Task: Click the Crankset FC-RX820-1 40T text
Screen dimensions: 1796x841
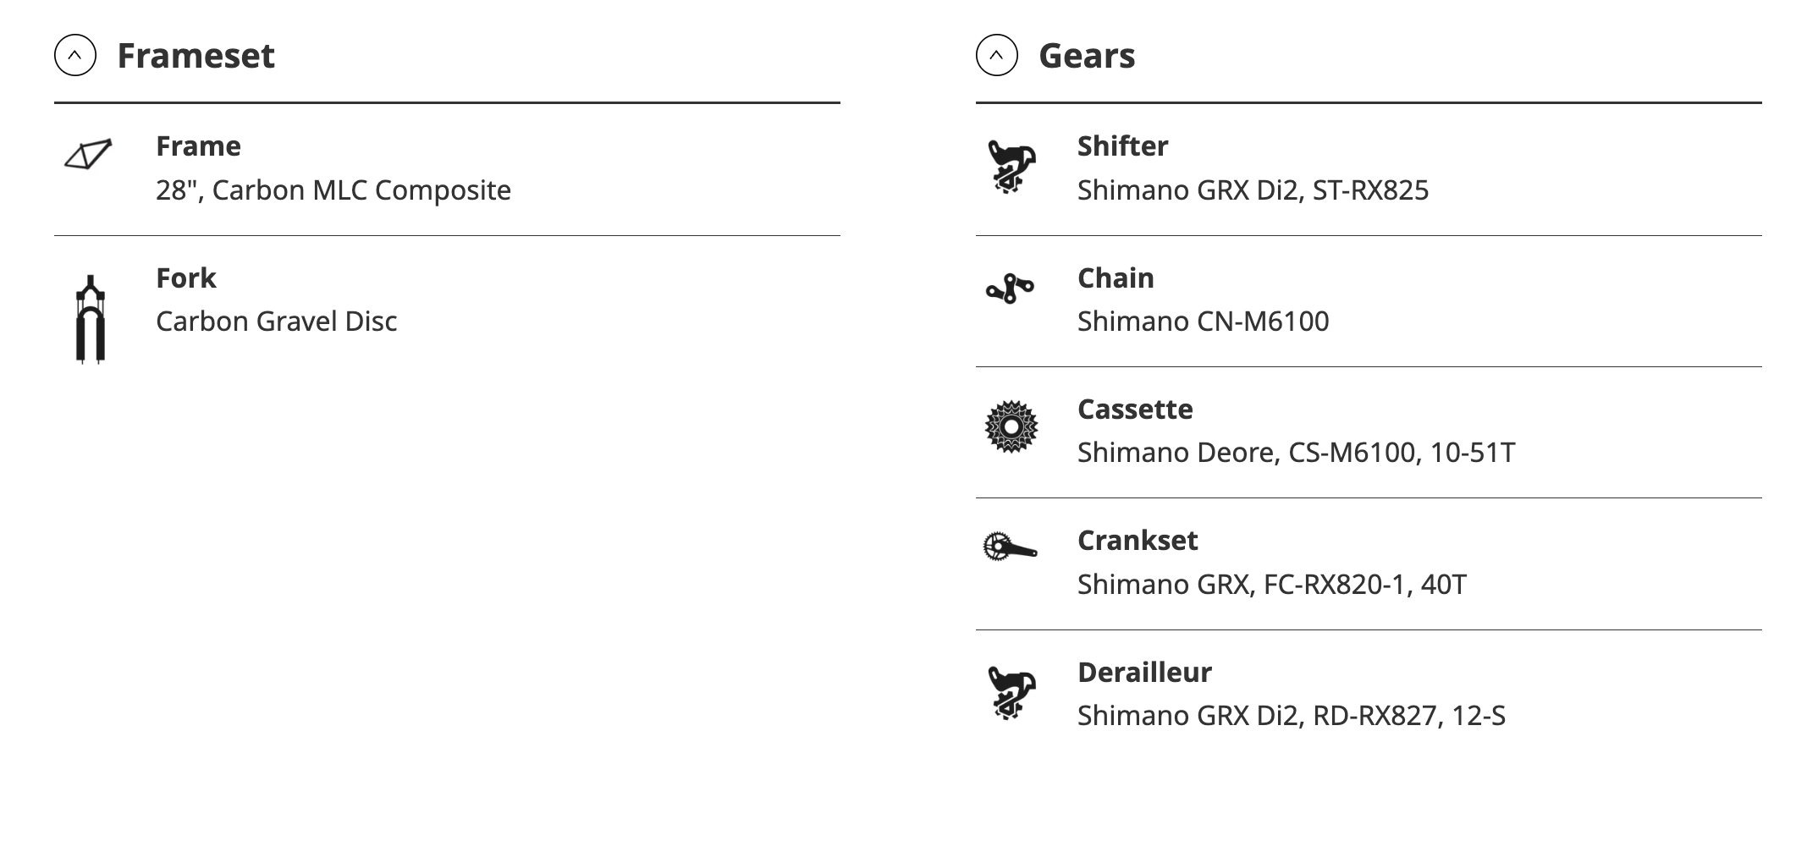Action: tap(1271, 585)
